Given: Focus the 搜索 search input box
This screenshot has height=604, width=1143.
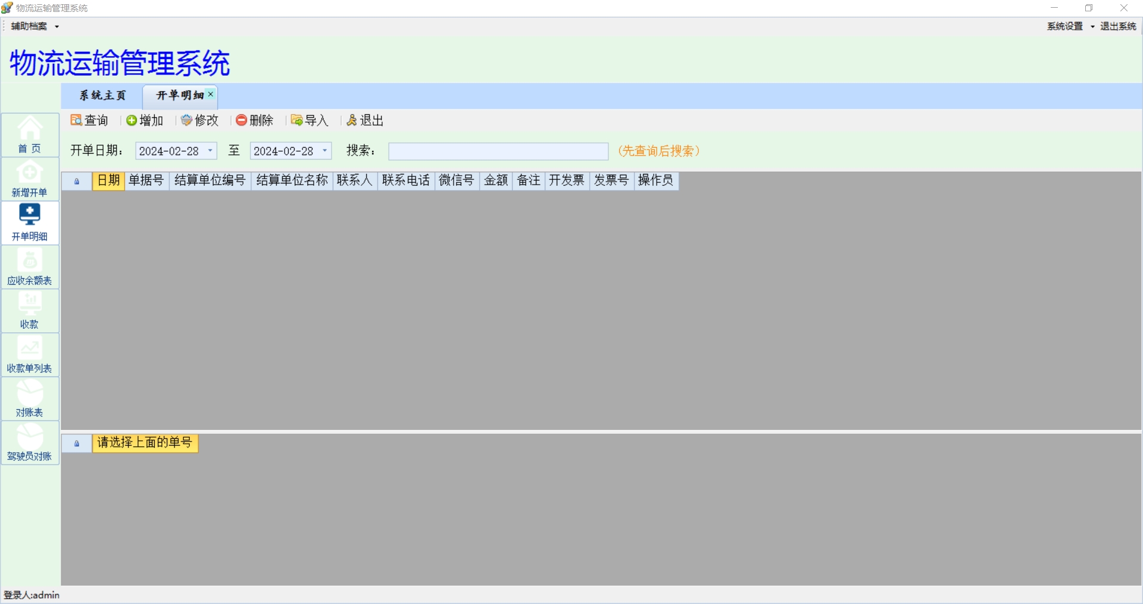Looking at the screenshot, I should pyautogui.click(x=498, y=151).
